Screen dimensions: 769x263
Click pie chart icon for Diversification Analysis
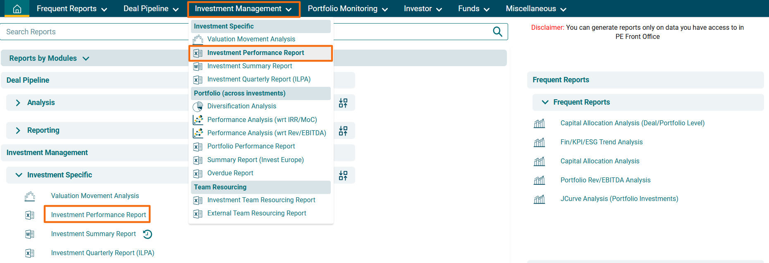(198, 107)
